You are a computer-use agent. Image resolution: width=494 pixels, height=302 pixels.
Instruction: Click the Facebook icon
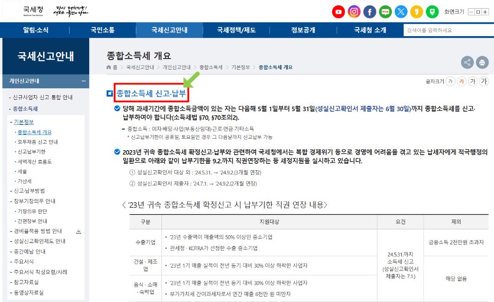click(x=370, y=12)
